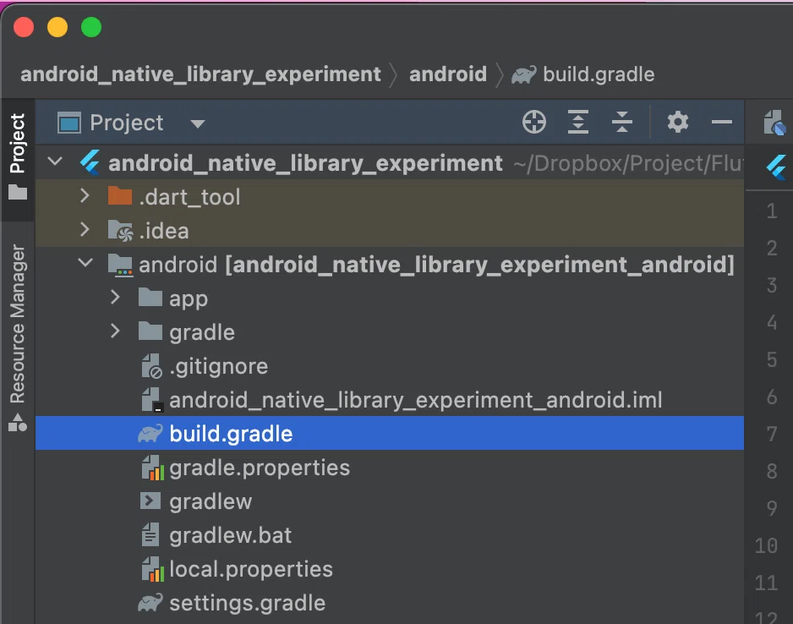The image size is (793, 624).
Task: Click the Project panel title label
Action: click(x=127, y=123)
